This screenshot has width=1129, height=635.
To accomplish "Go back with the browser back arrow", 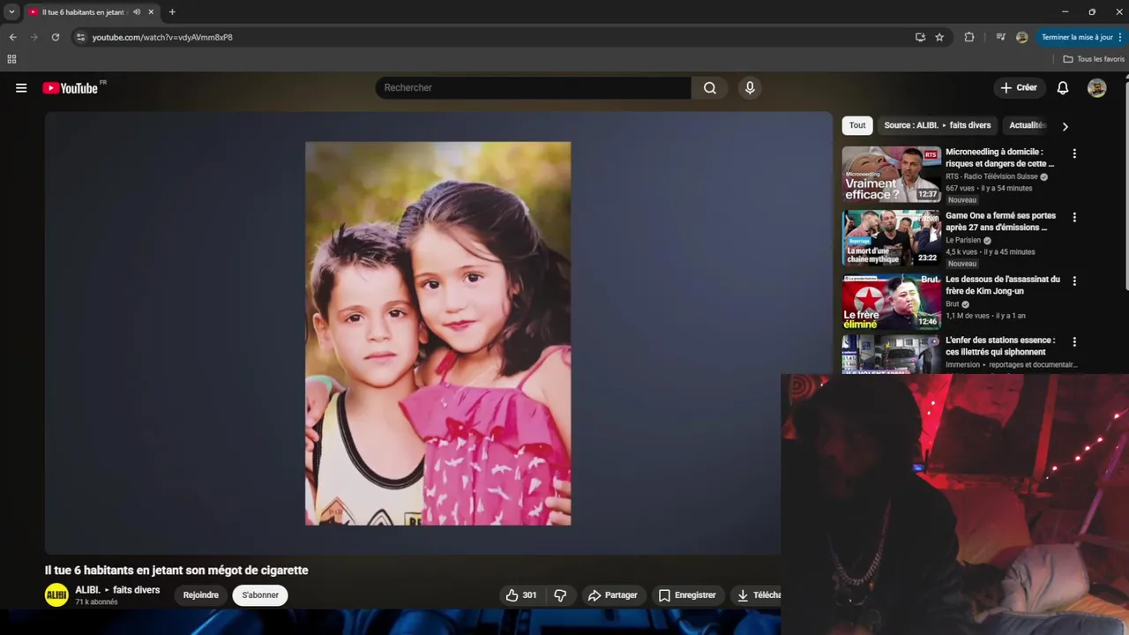I will [12, 37].
